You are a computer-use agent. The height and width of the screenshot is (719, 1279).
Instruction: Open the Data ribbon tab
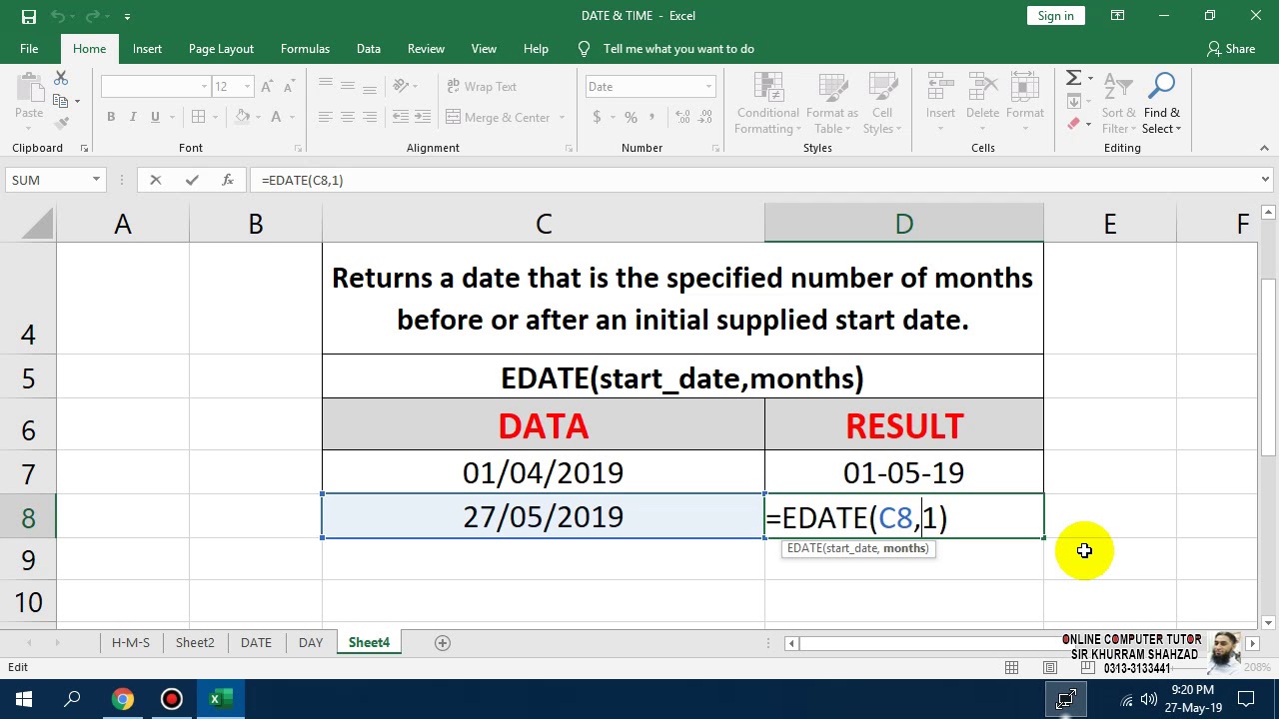pos(369,49)
